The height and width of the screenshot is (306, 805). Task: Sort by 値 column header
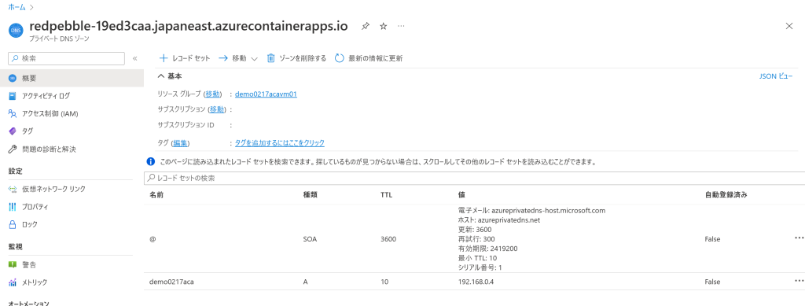tap(461, 196)
